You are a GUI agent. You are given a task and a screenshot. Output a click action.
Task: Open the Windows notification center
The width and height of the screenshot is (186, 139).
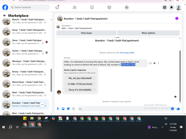(181, 127)
